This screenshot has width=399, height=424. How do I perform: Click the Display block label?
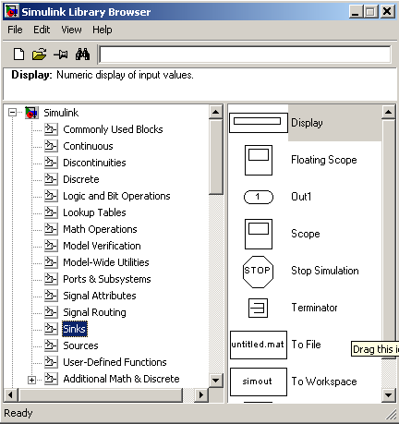click(x=307, y=123)
